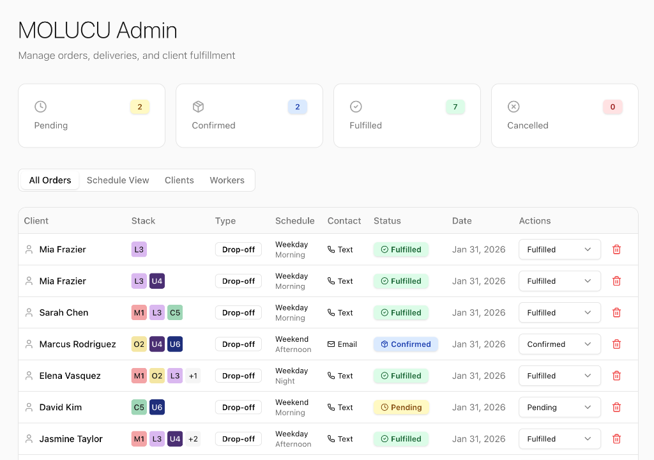Click the Pending card clock icon
Screen dimensions: 654x460
(x=40, y=107)
